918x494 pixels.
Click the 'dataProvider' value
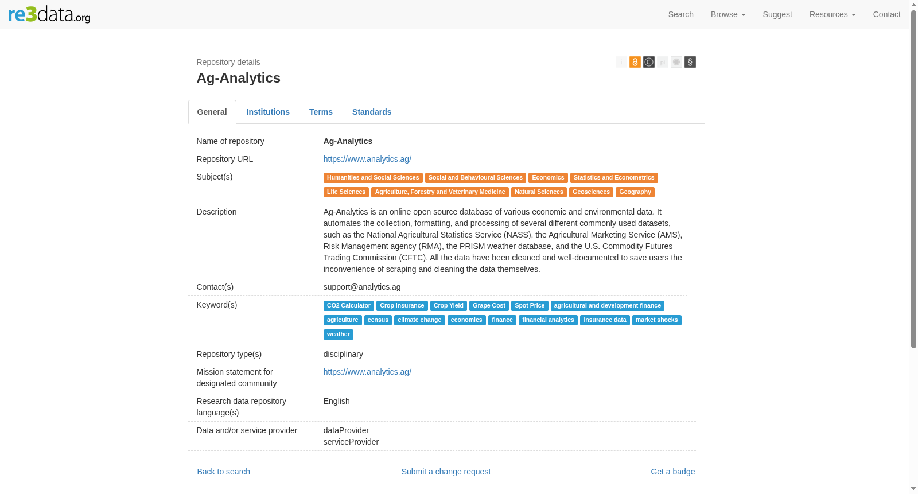point(346,430)
